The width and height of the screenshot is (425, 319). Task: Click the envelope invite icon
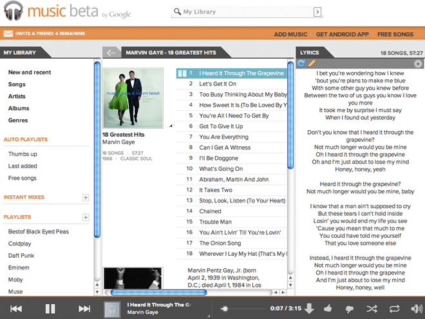8,34
